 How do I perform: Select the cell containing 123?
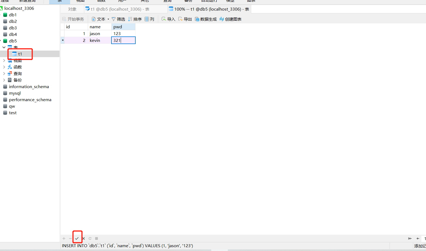123,33
